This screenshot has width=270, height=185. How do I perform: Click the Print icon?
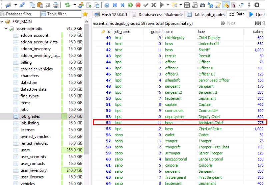point(55,5)
